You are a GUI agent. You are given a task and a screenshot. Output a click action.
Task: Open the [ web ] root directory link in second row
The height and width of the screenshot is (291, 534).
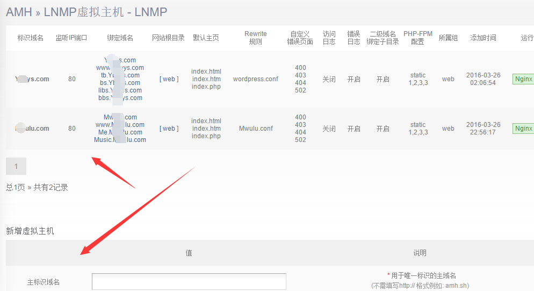tap(169, 129)
